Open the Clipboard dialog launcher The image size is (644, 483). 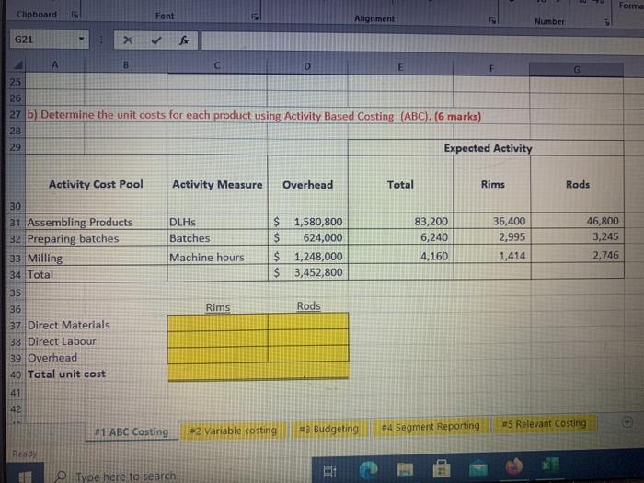(75, 15)
